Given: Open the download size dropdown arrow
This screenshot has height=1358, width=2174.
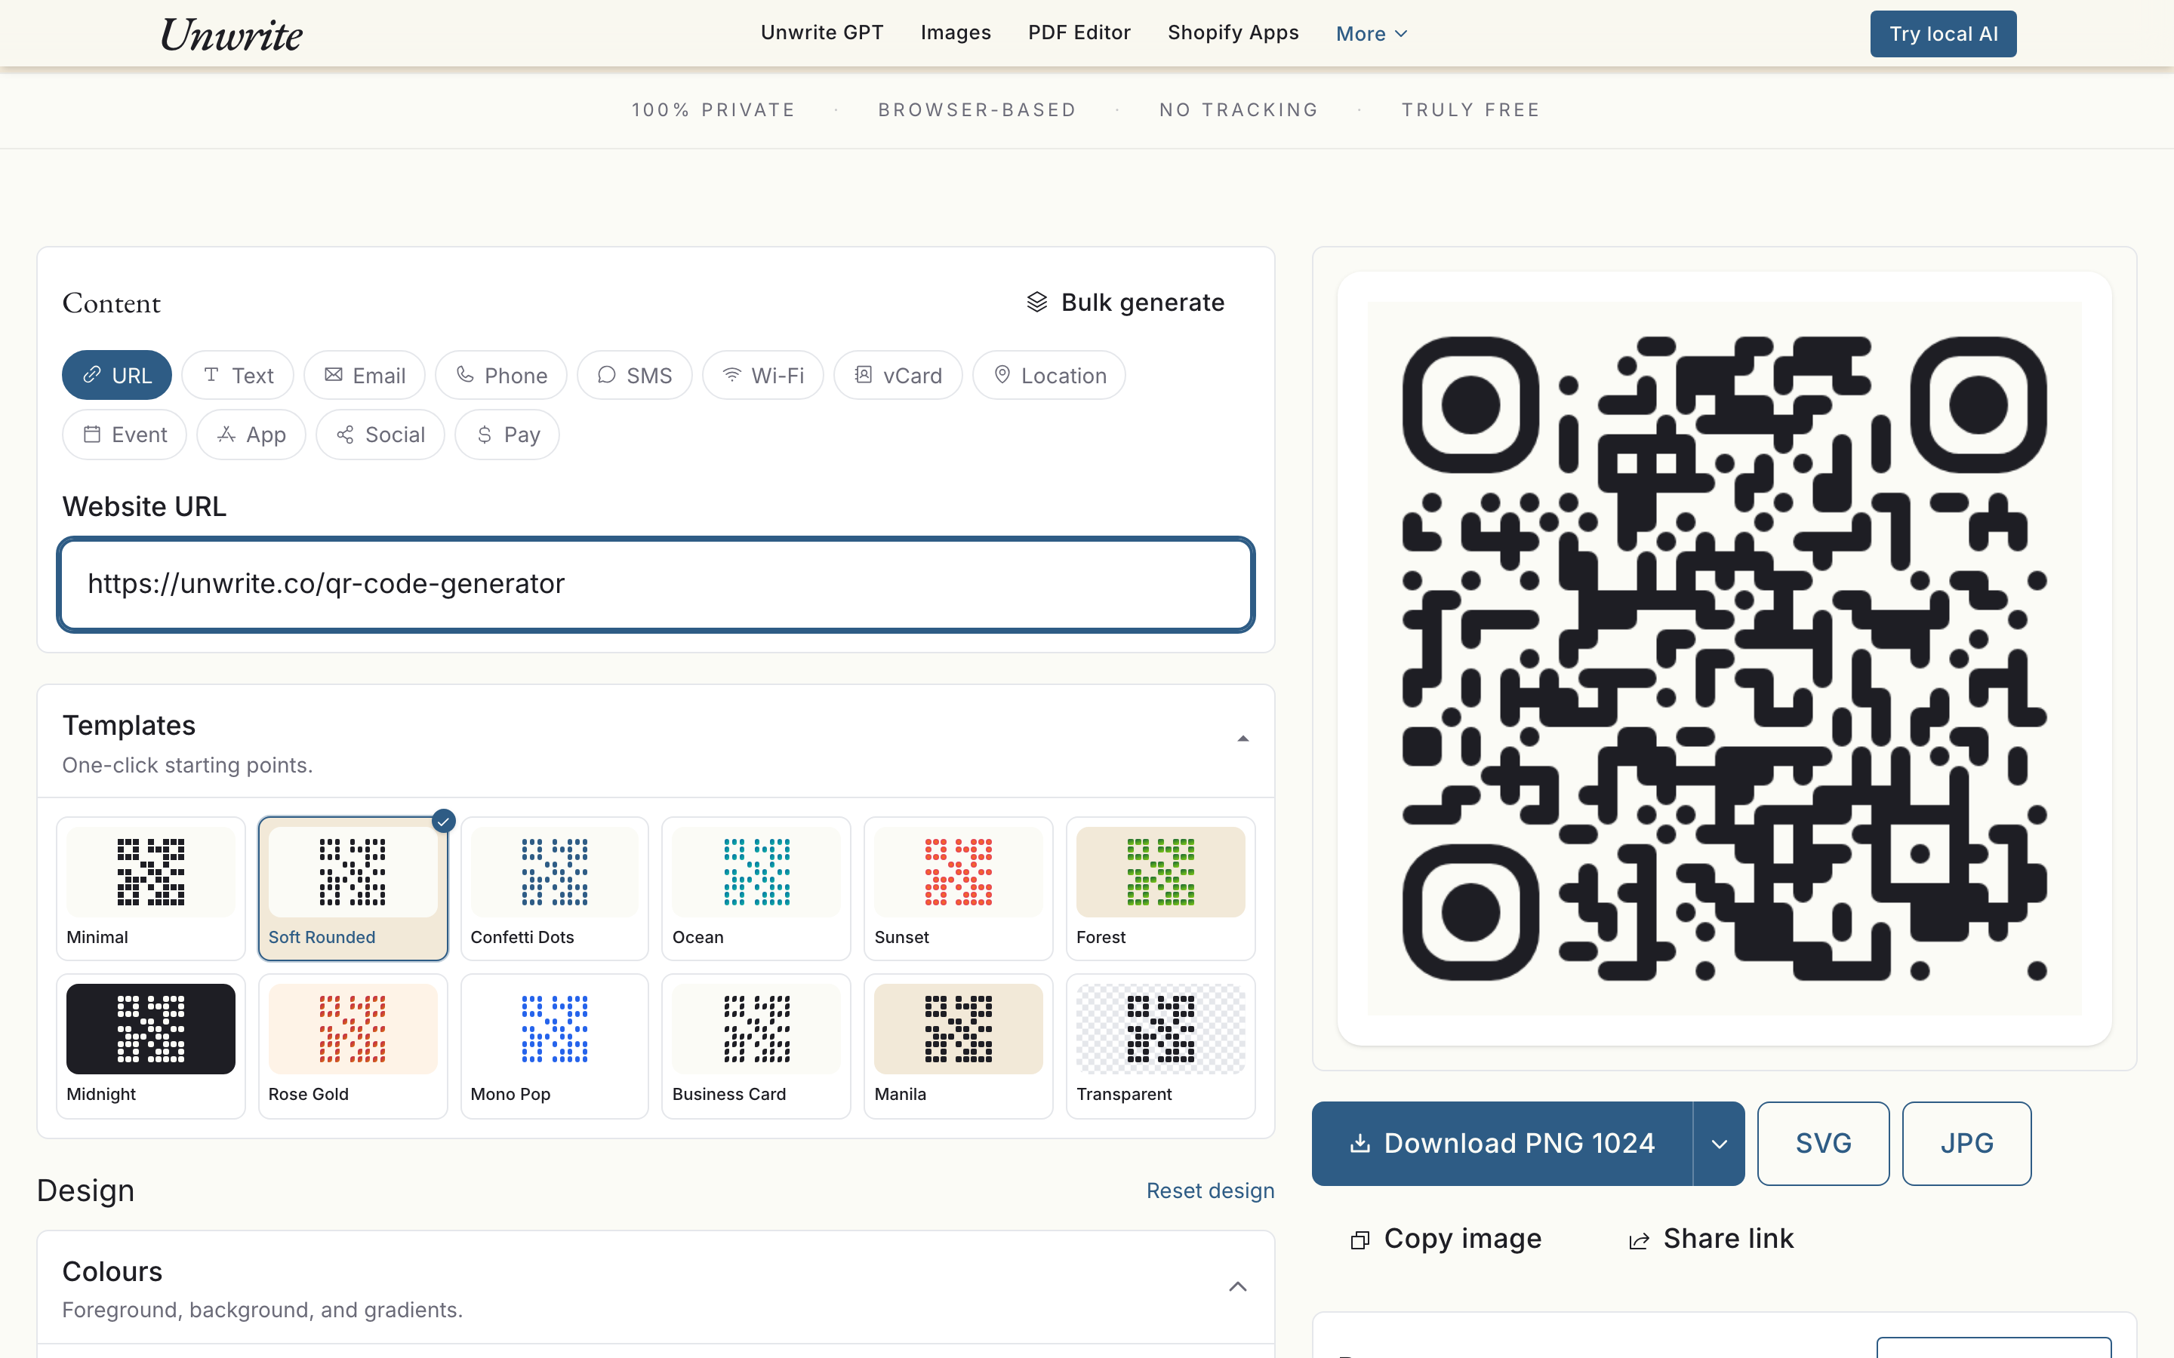Looking at the screenshot, I should click(x=1720, y=1143).
